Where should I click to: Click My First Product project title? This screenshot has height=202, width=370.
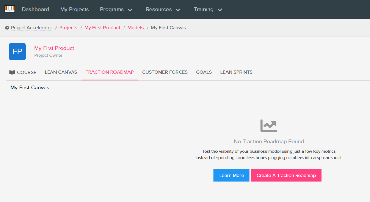pos(54,48)
